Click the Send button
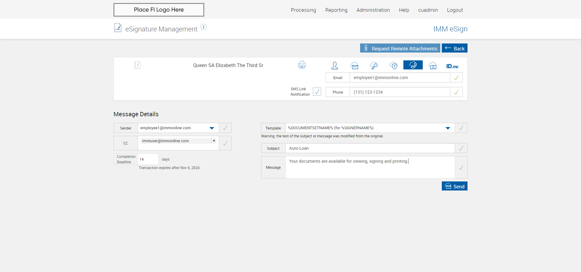581x272 pixels. 454,186
